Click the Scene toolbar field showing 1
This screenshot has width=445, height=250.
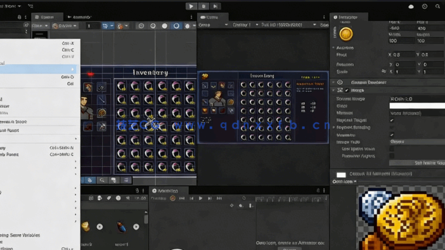[x=93, y=26]
